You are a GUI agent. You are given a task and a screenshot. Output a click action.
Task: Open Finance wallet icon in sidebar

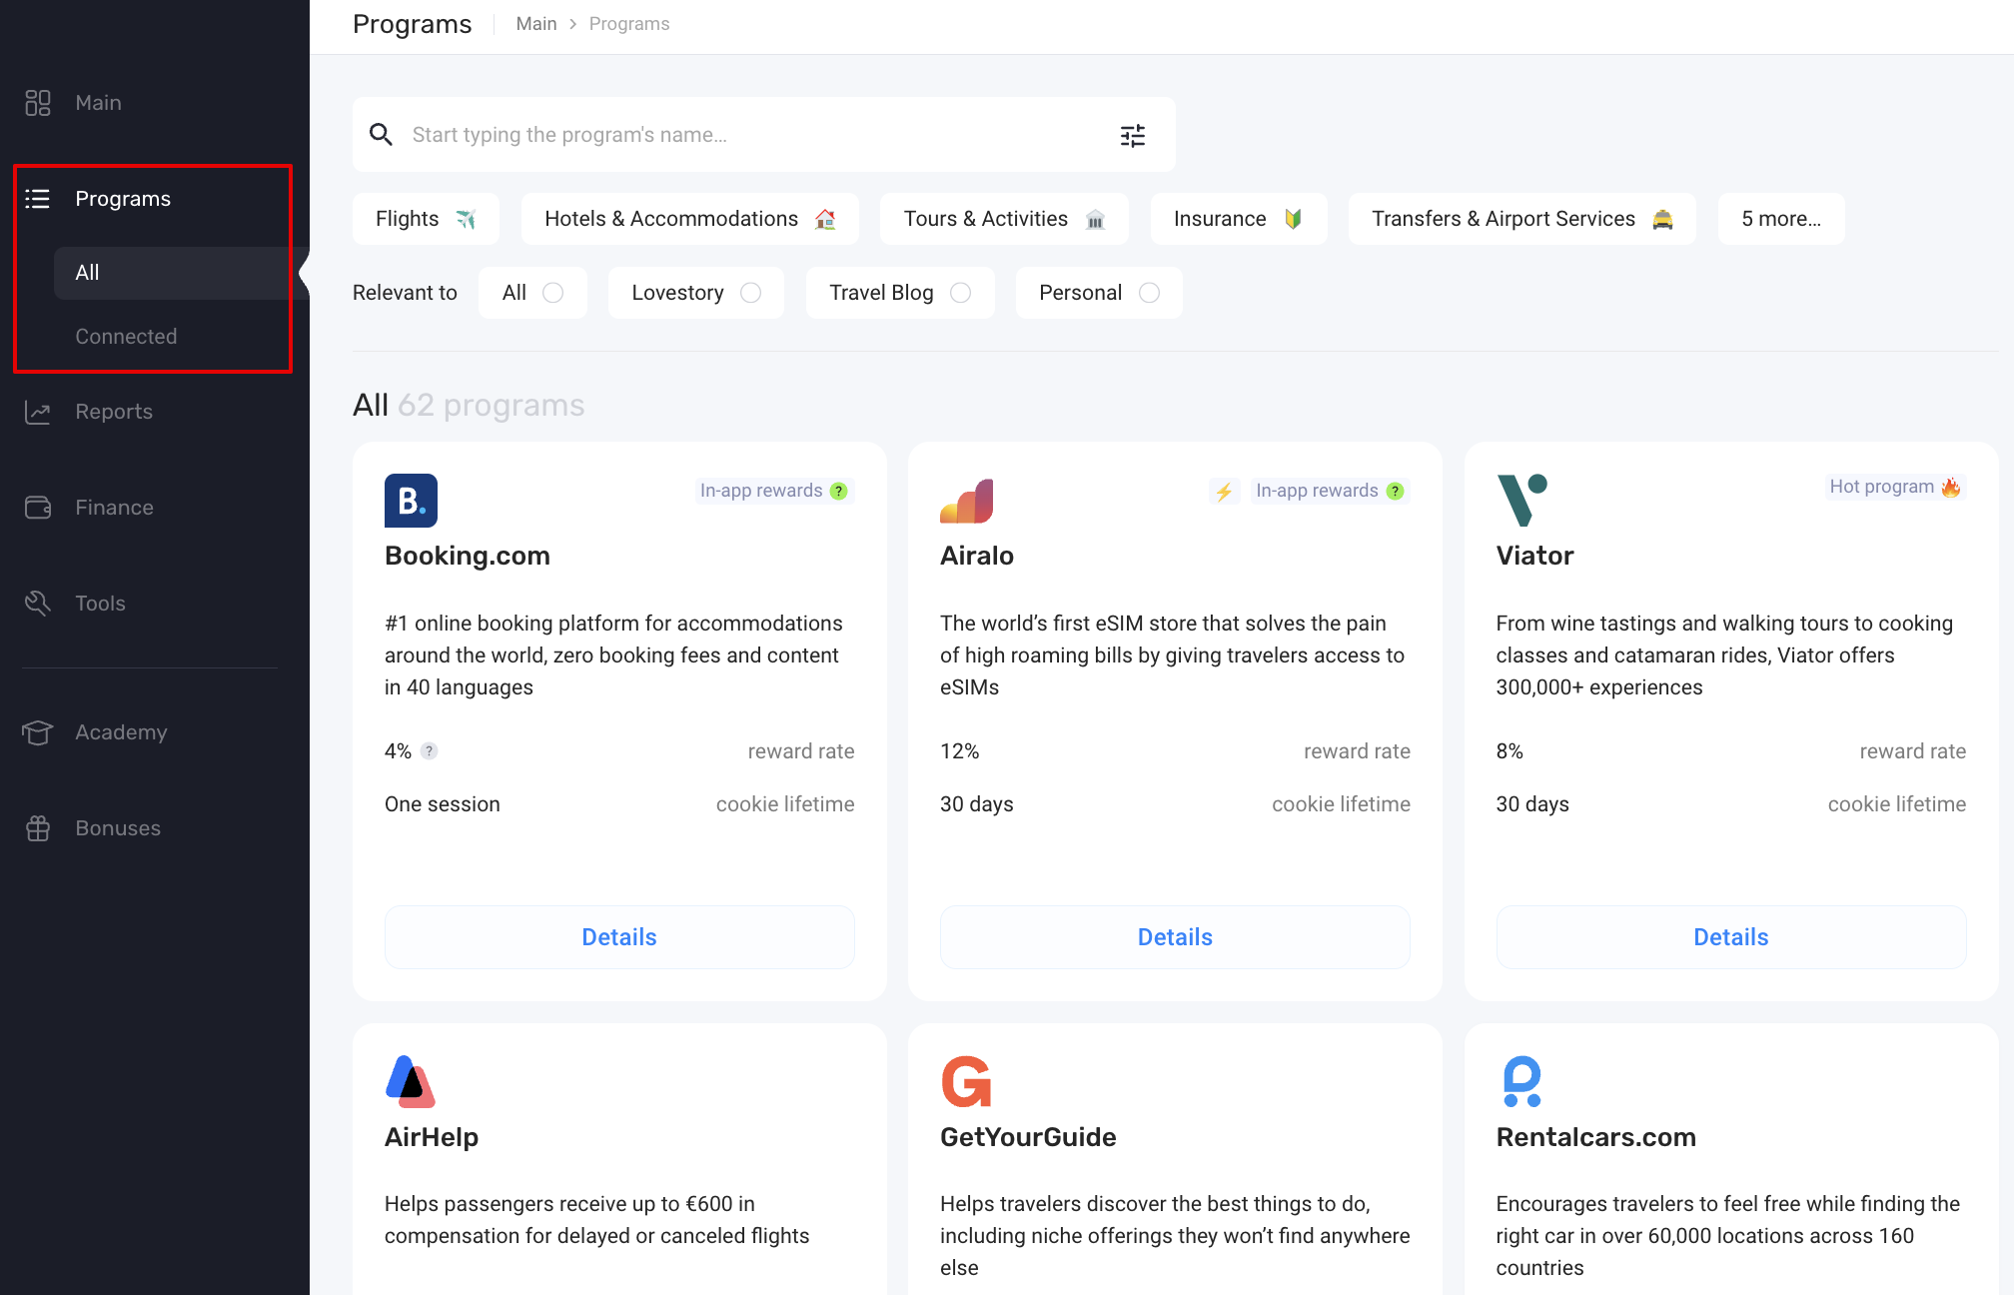tap(38, 508)
